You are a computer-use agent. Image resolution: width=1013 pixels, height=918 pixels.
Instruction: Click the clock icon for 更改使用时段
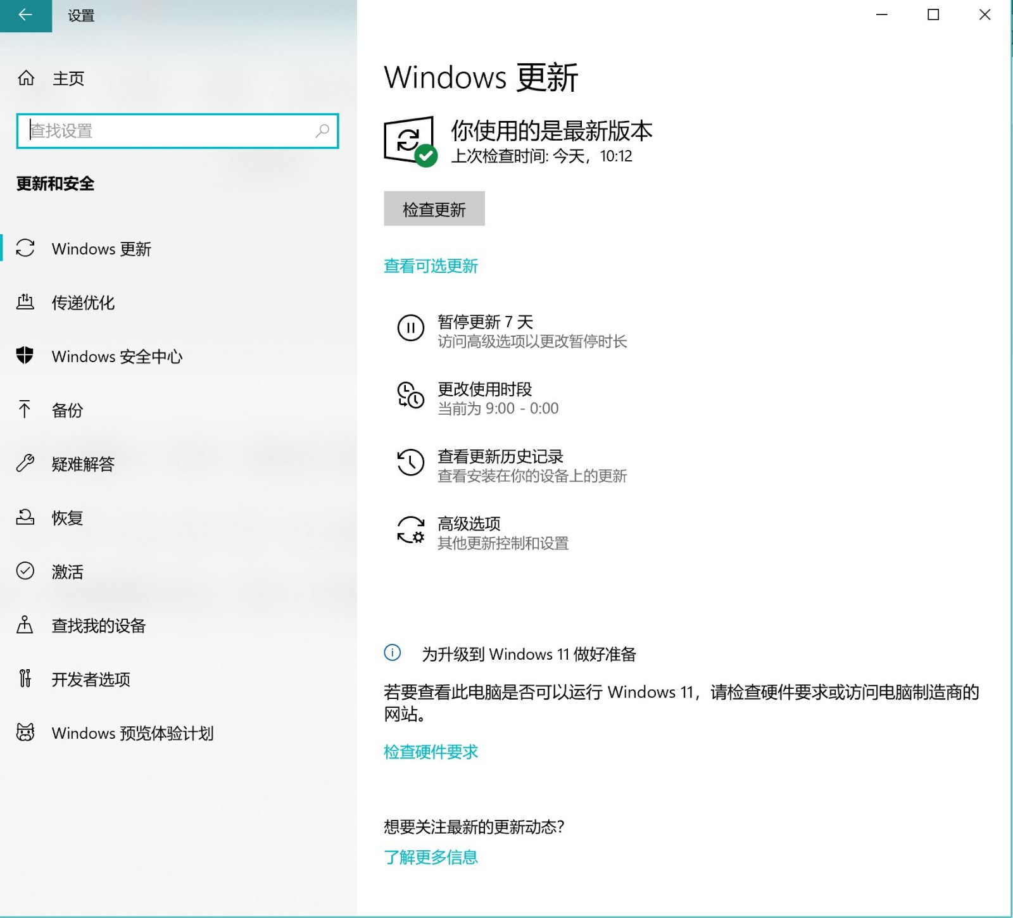click(411, 395)
